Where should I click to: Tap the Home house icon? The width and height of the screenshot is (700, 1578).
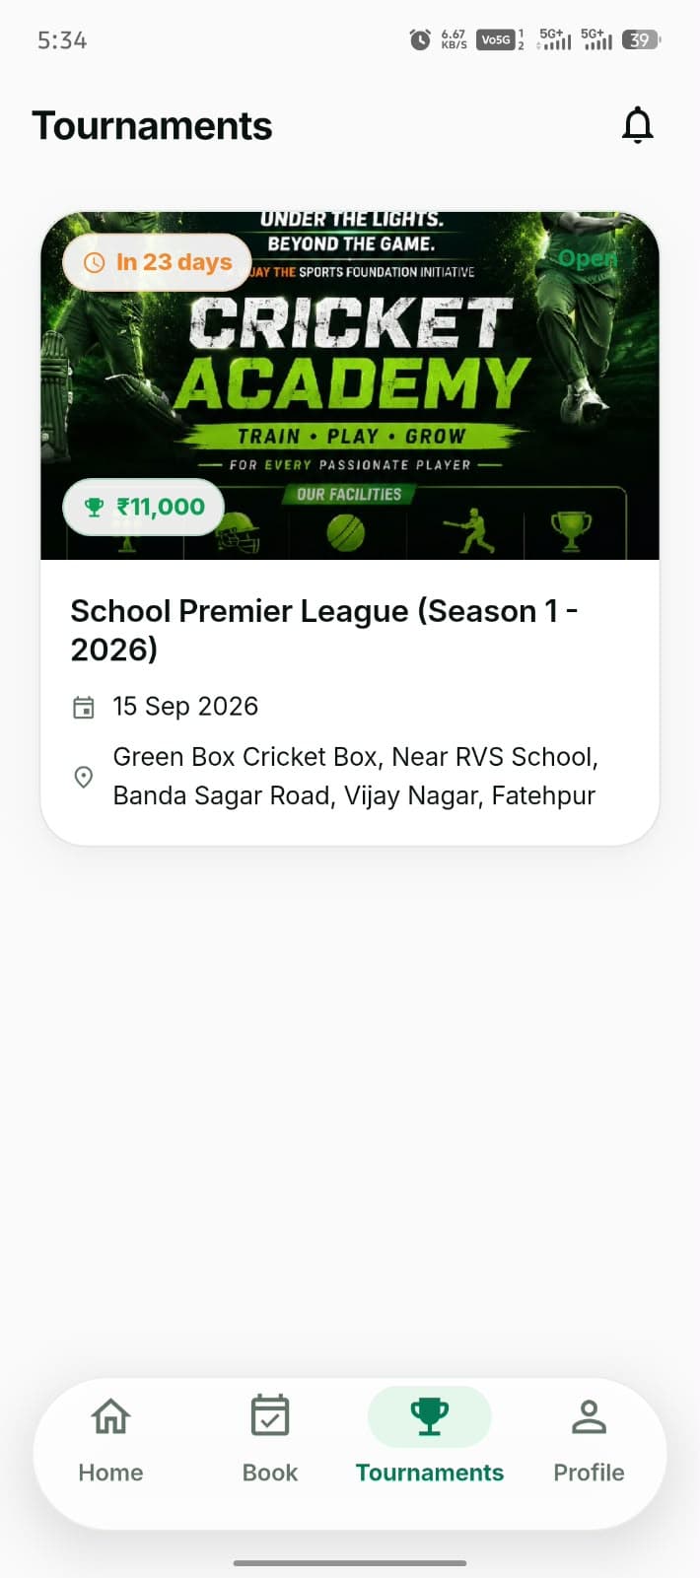pos(110,1416)
